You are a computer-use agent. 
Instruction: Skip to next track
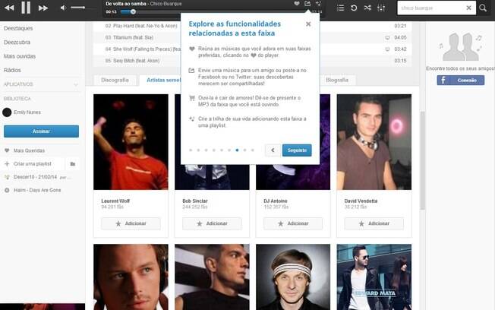coord(43,8)
